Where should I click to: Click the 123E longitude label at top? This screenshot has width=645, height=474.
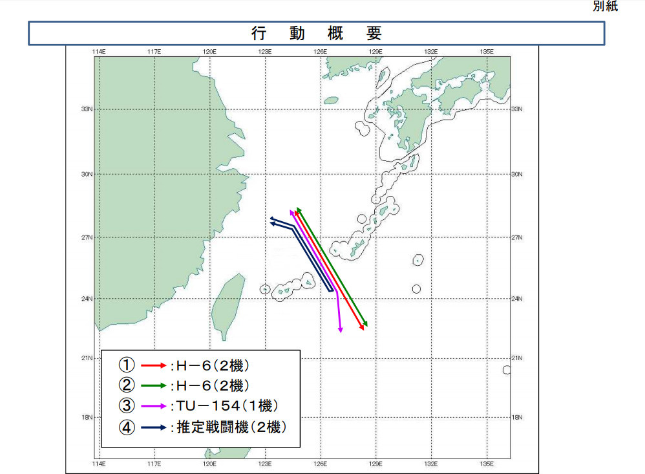[x=265, y=52]
